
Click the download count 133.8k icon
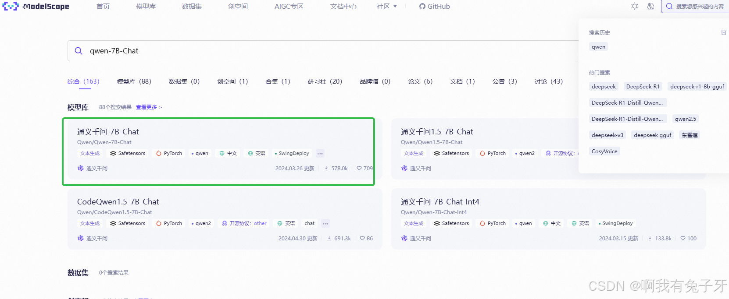[x=650, y=238]
